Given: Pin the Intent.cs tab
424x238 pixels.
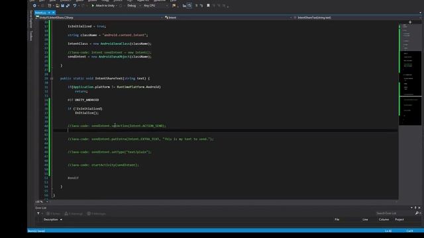Looking at the screenshot, I should [x=49, y=13].
